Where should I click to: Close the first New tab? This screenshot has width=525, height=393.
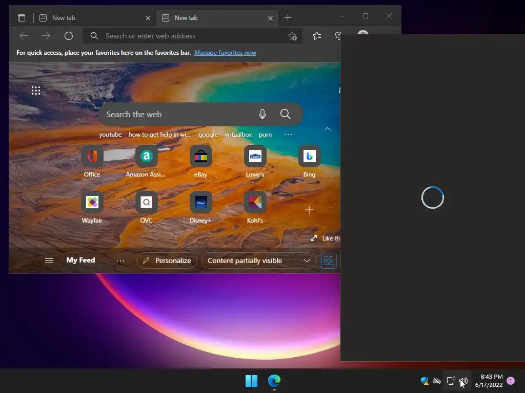pos(148,18)
